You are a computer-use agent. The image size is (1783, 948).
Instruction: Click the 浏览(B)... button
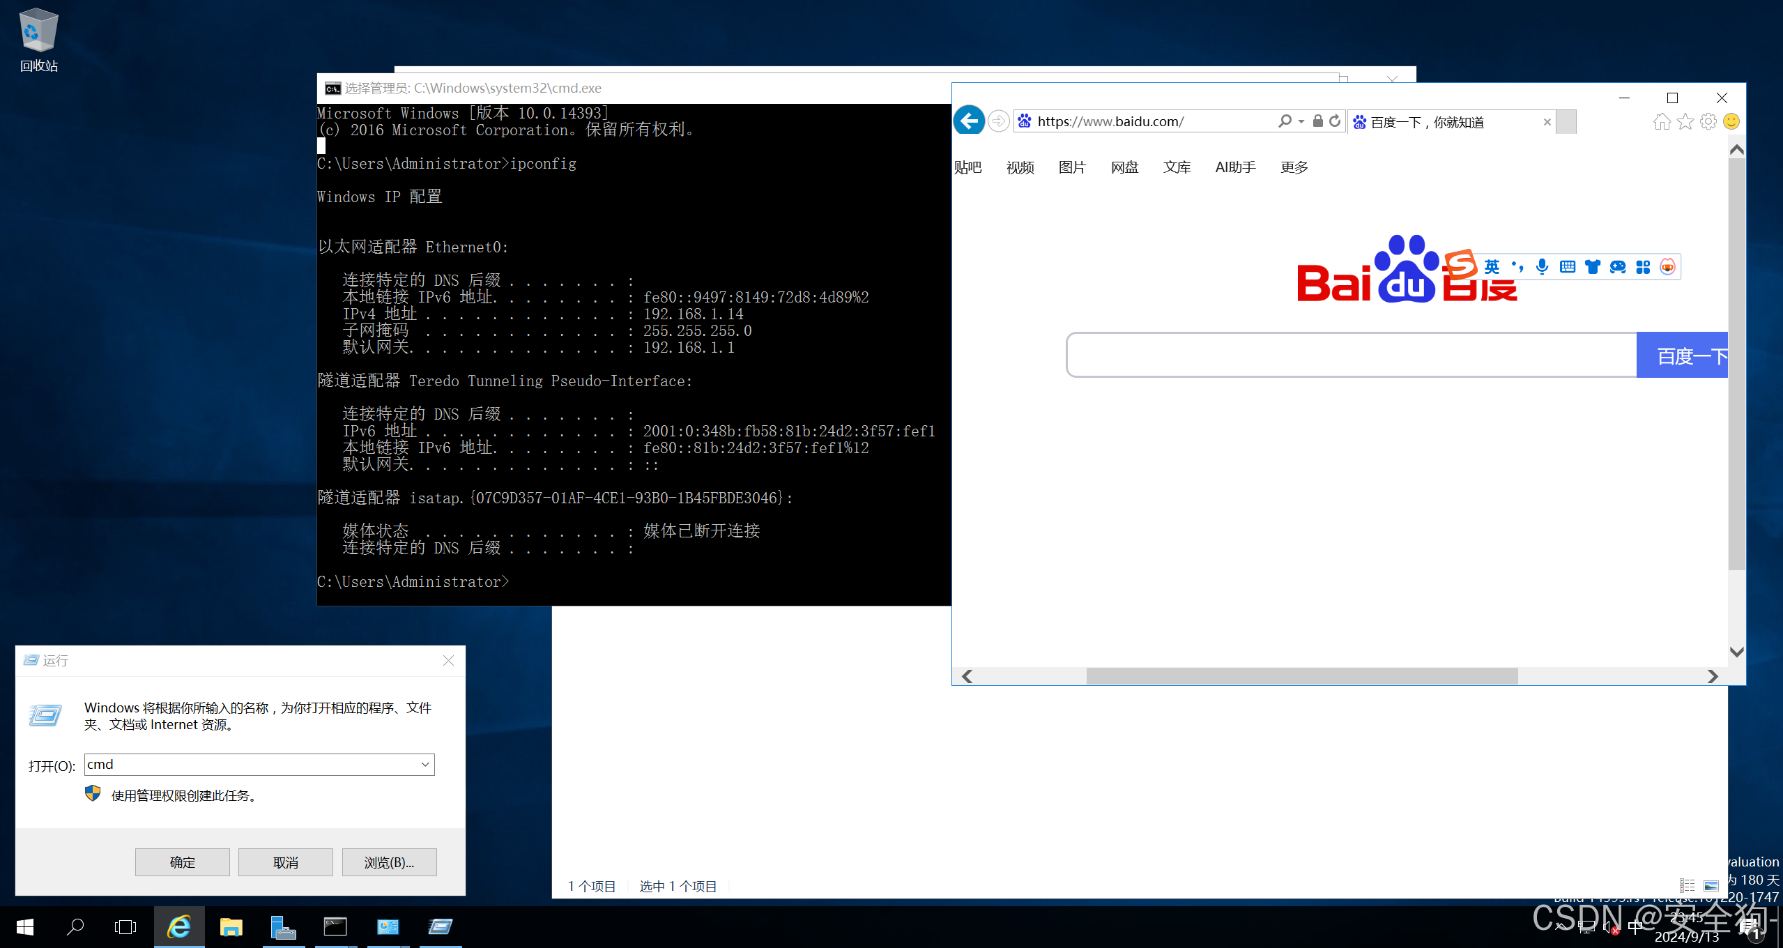(389, 862)
